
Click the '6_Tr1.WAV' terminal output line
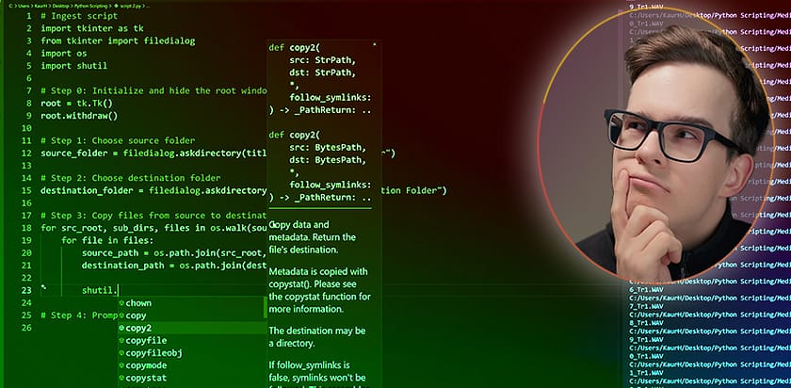pyautogui.click(x=644, y=290)
